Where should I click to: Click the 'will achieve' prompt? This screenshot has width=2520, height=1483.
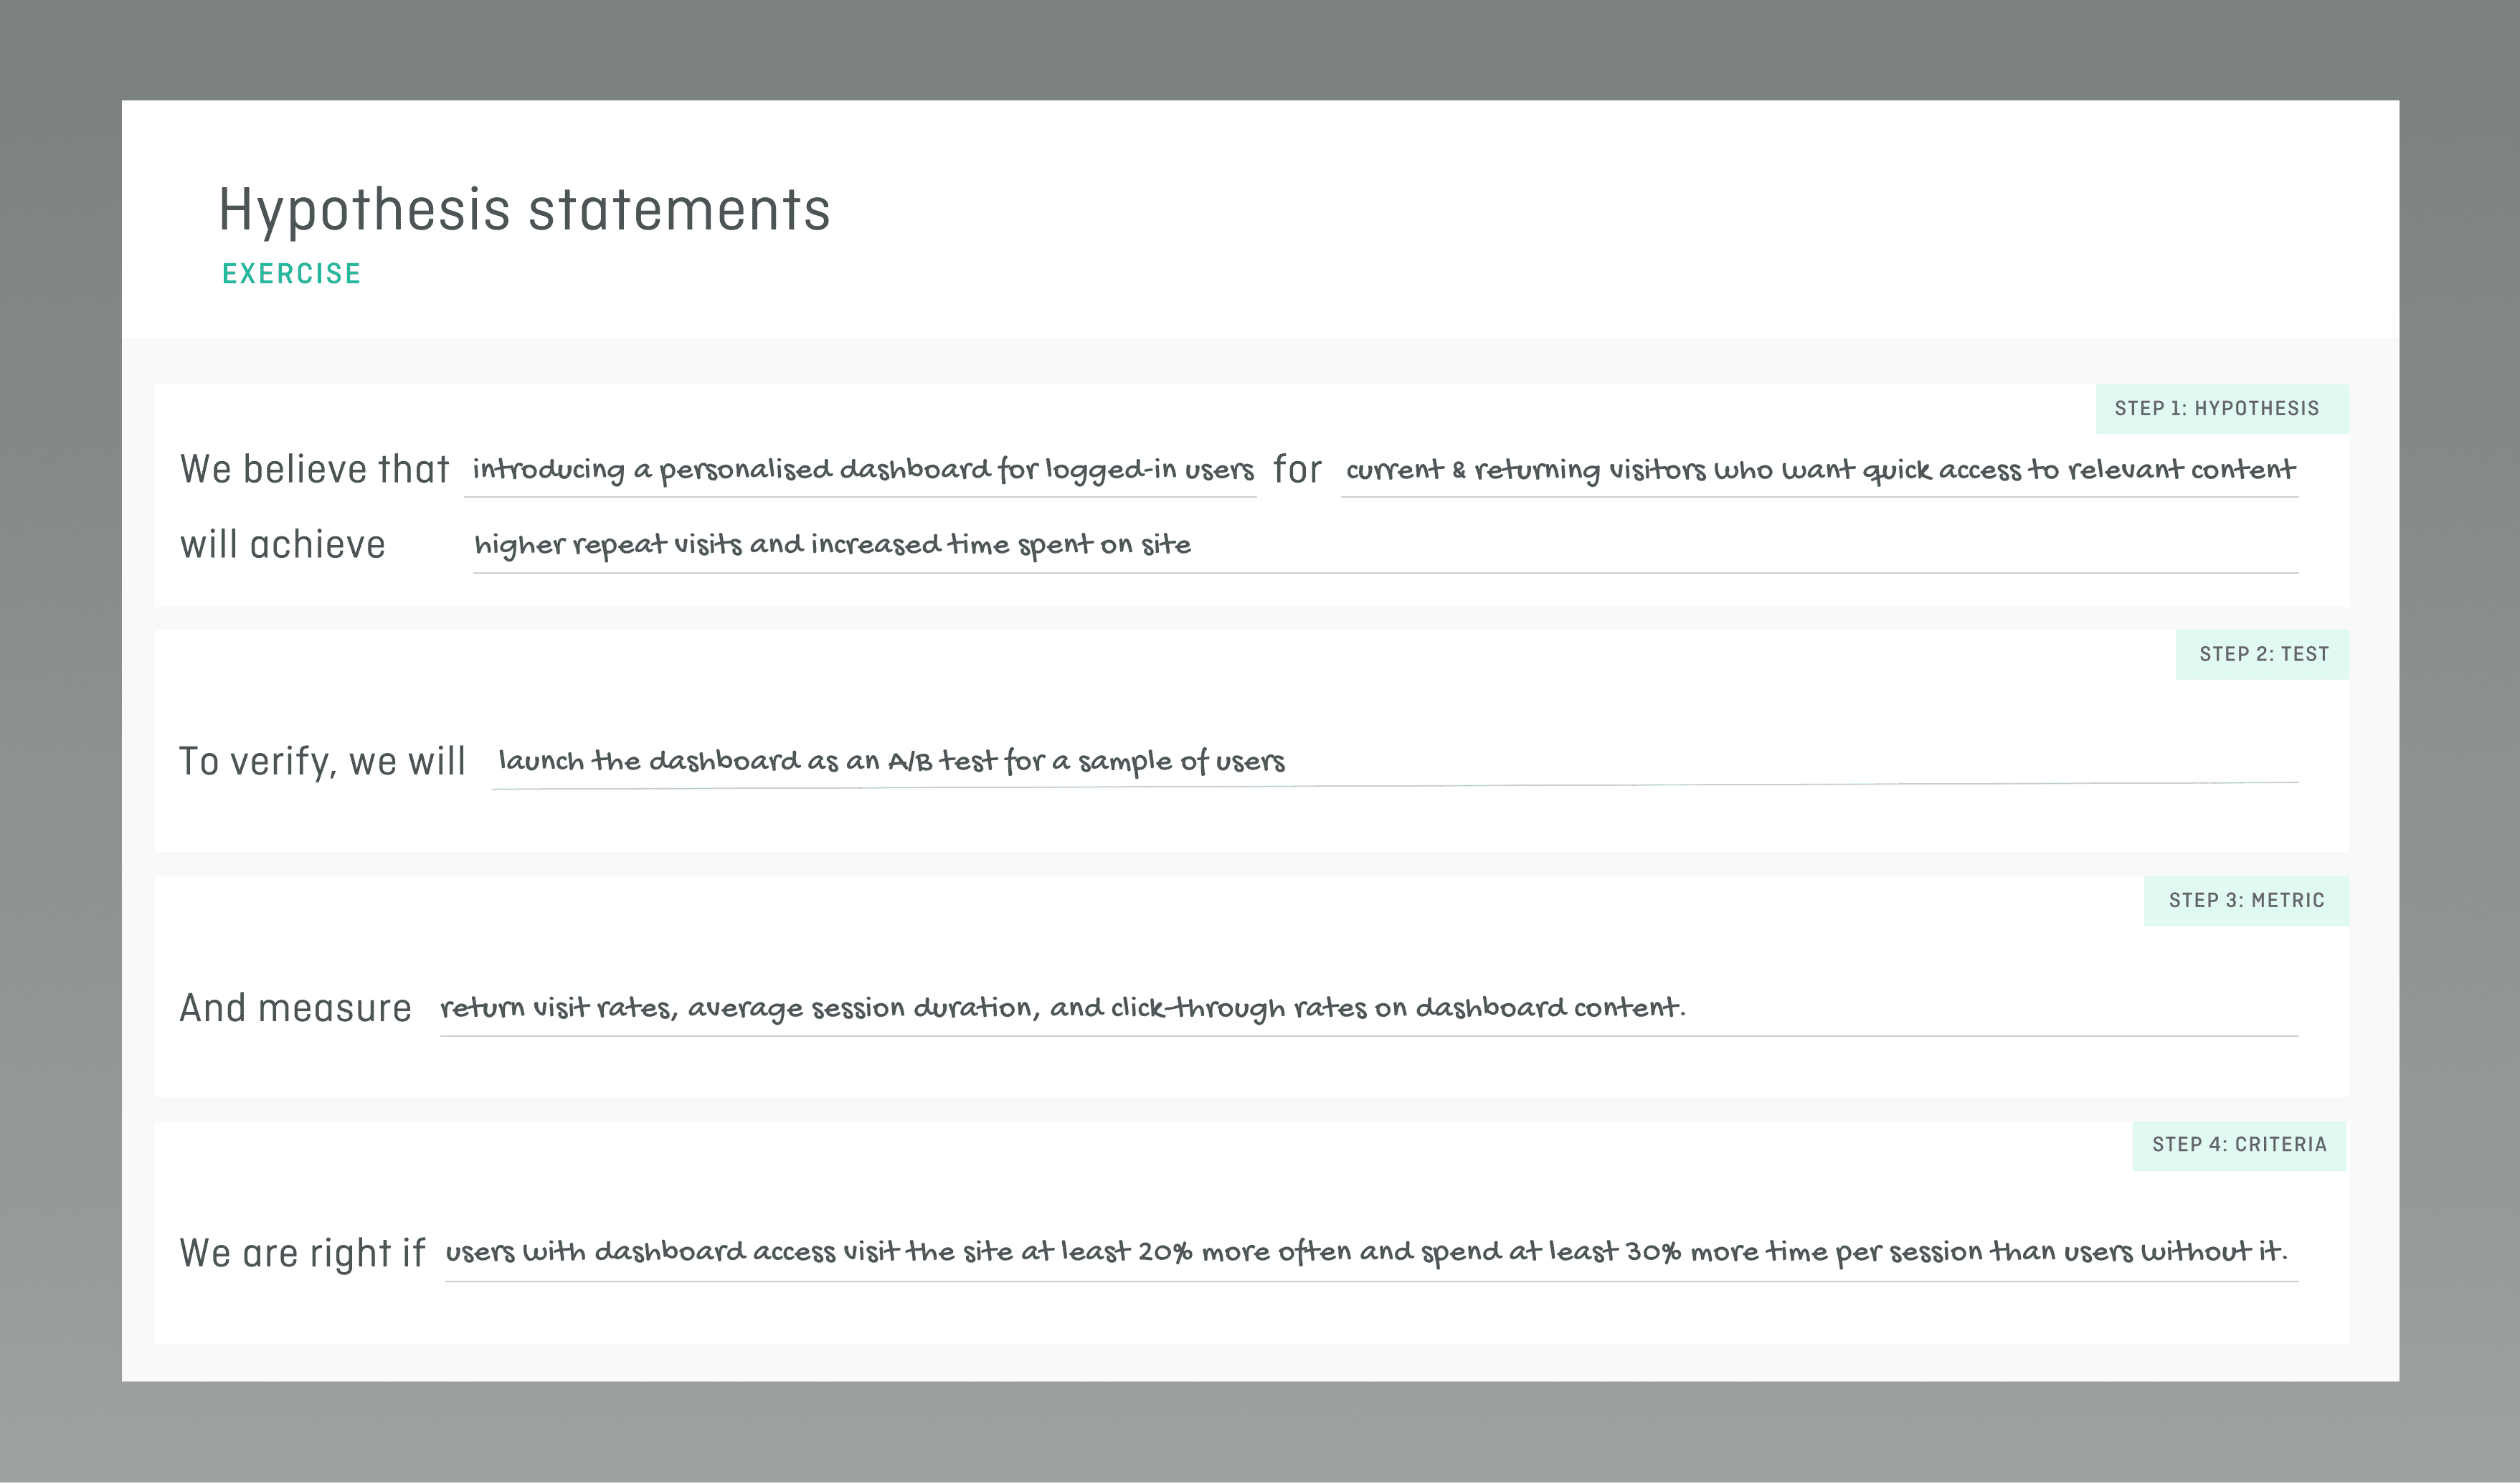click(282, 545)
